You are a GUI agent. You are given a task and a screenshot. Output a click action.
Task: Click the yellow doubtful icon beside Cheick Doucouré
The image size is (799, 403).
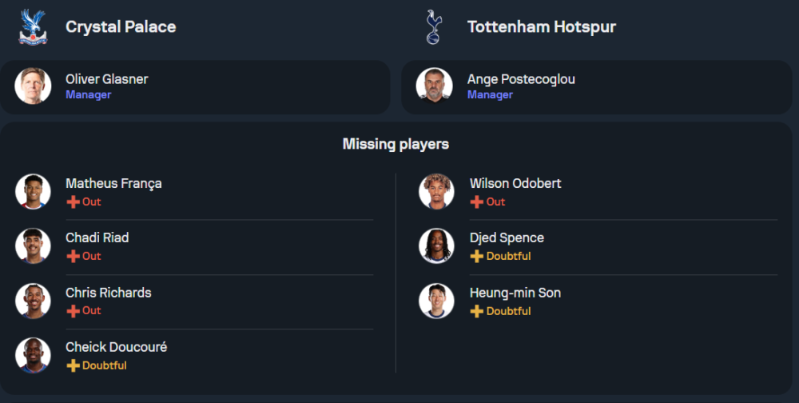click(x=73, y=365)
